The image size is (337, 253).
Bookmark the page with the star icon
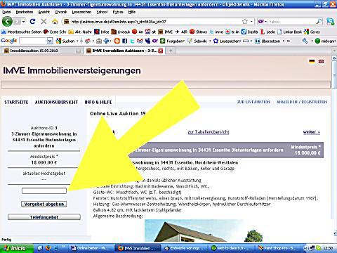click(244, 22)
